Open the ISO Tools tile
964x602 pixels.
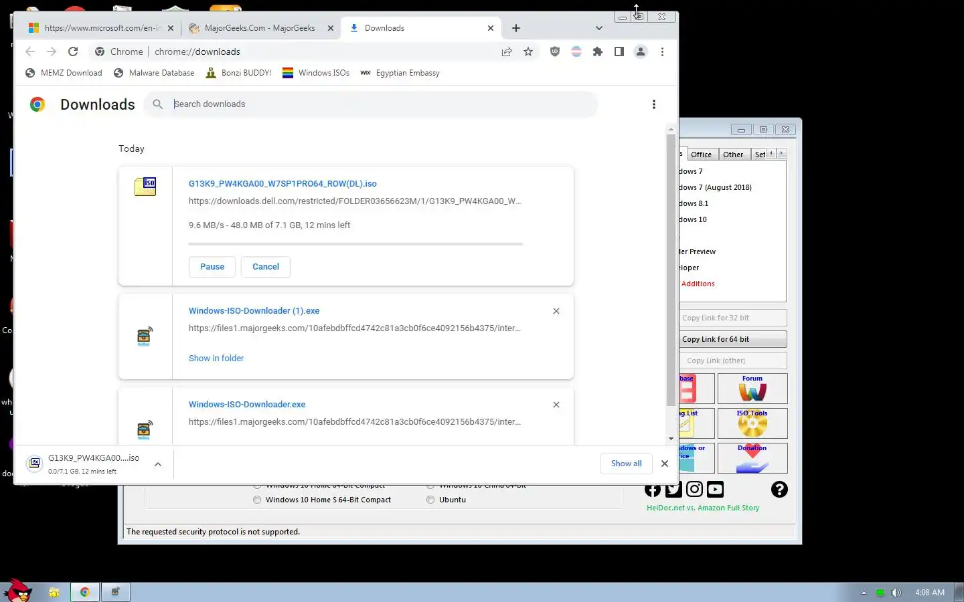click(x=752, y=423)
